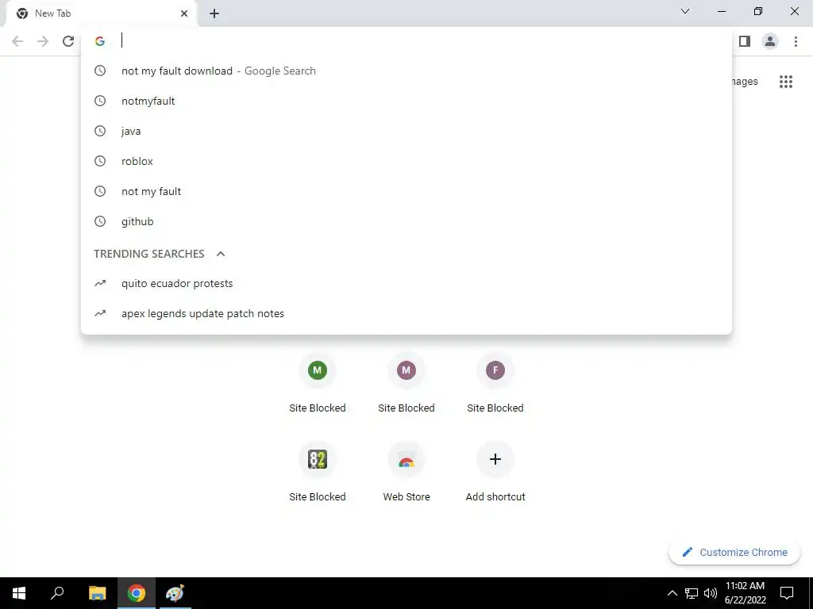
Task: Open the green M Site Blocked shortcut
Action: 318,383
